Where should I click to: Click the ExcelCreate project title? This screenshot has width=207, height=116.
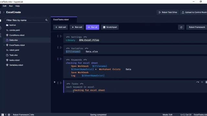[14, 12]
